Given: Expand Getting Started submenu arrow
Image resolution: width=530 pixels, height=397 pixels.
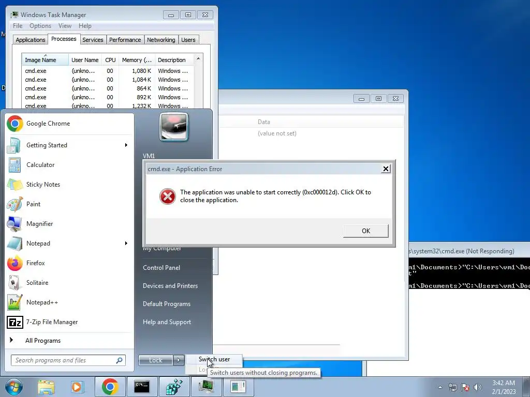Looking at the screenshot, I should click(x=126, y=145).
